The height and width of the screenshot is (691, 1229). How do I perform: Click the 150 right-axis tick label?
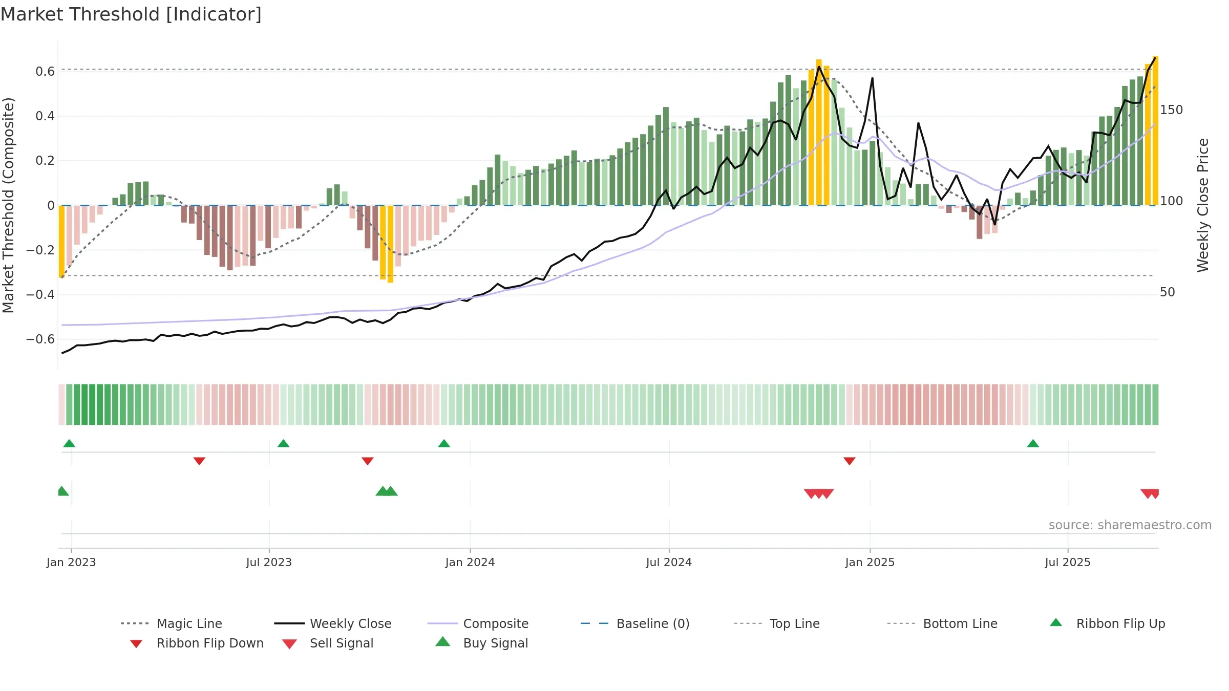tap(1172, 110)
